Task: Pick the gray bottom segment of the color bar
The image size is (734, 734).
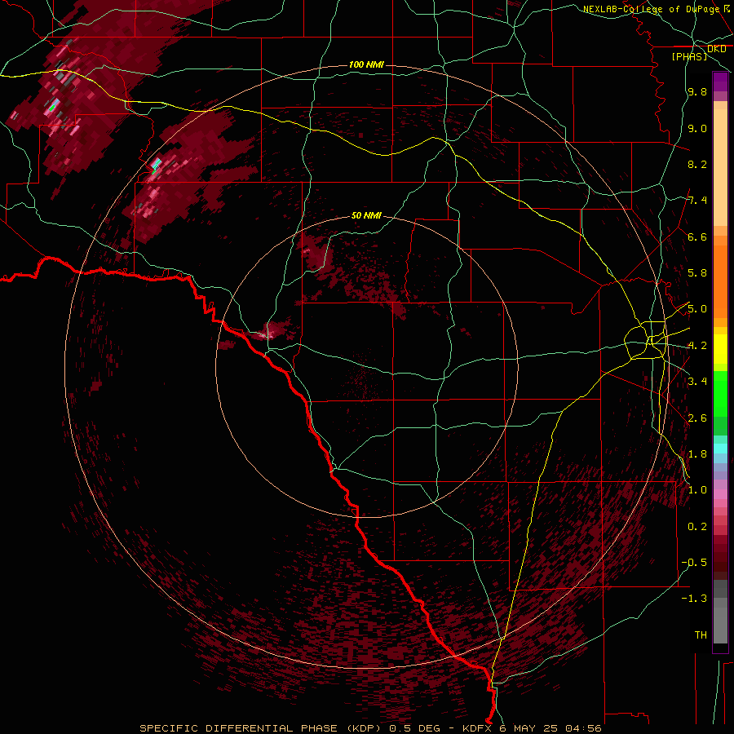Action: pyautogui.click(x=720, y=626)
